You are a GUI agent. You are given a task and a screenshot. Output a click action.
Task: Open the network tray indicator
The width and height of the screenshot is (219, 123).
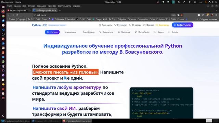(x=209, y=2)
